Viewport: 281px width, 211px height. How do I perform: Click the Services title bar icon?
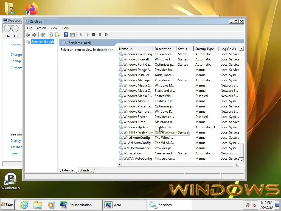click(27, 21)
